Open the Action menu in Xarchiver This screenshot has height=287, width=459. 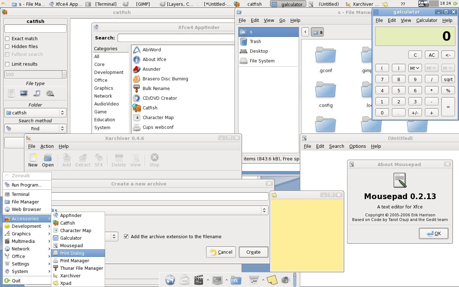[47, 146]
